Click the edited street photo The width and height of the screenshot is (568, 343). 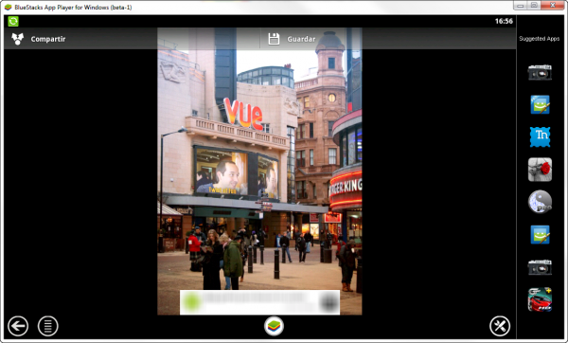coord(259,171)
